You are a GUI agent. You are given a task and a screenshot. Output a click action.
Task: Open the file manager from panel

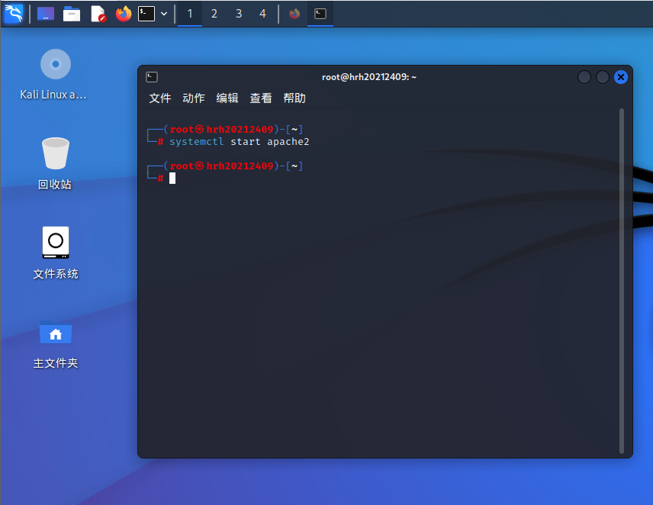tap(72, 14)
